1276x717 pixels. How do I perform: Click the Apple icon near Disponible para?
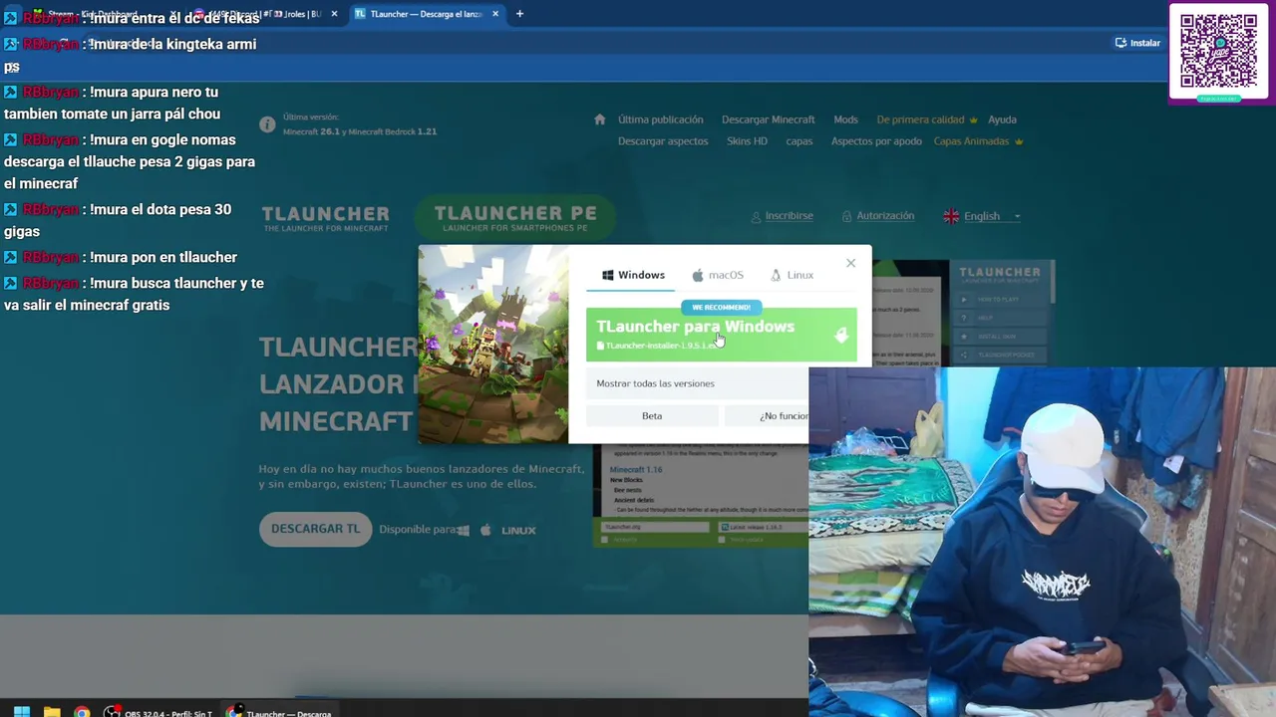coord(486,530)
